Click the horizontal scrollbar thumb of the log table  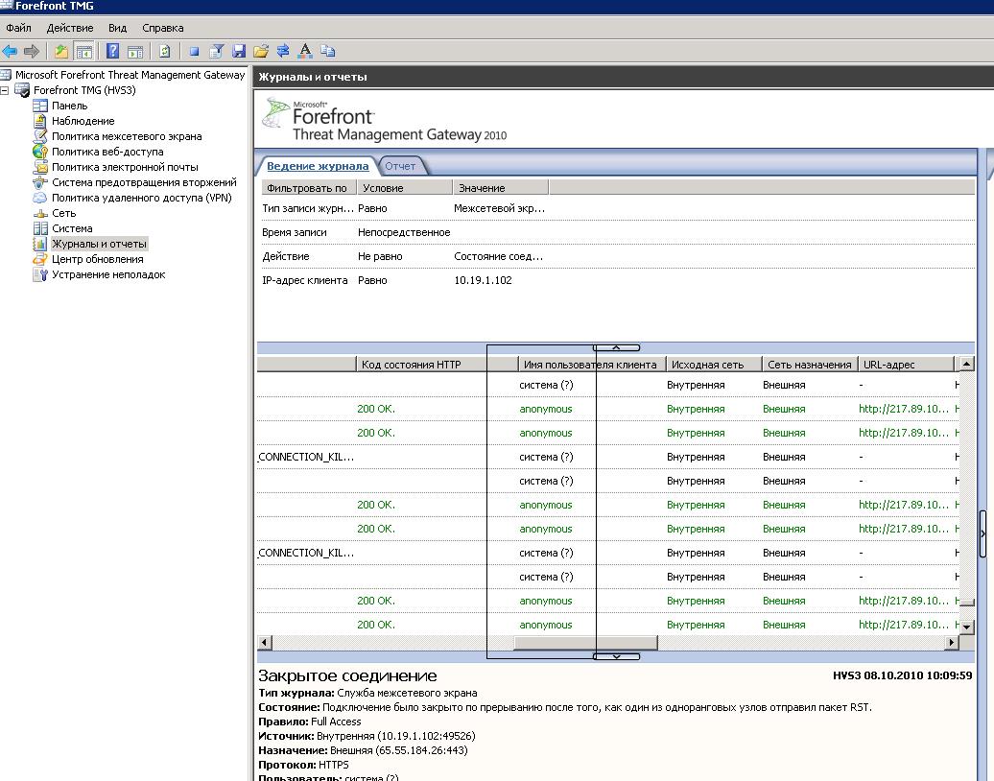585,642
